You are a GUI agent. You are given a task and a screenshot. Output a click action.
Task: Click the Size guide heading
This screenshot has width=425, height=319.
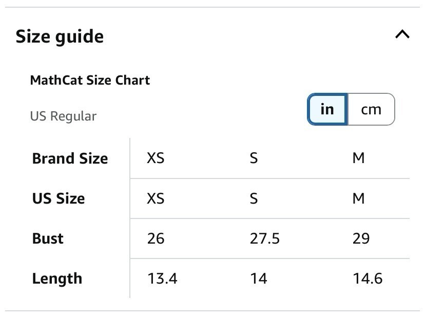pos(60,36)
